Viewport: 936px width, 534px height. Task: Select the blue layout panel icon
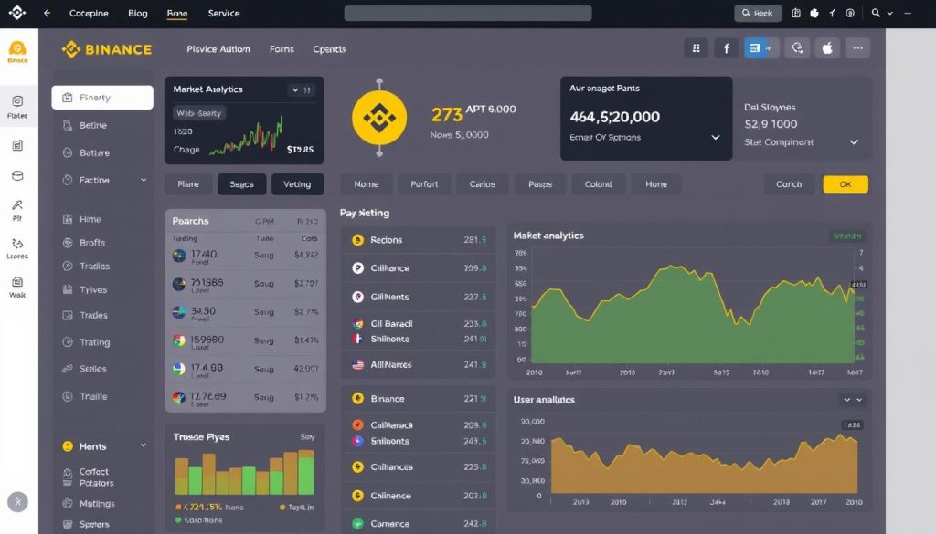[x=754, y=48]
